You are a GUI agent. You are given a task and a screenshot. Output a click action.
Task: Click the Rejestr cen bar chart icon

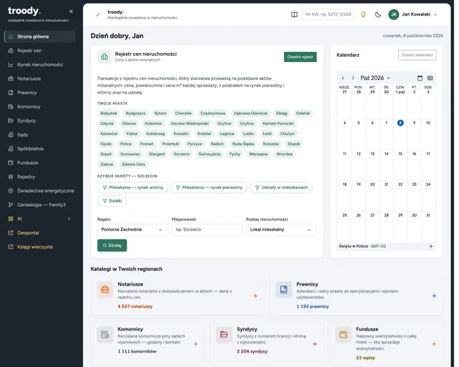tap(104, 57)
